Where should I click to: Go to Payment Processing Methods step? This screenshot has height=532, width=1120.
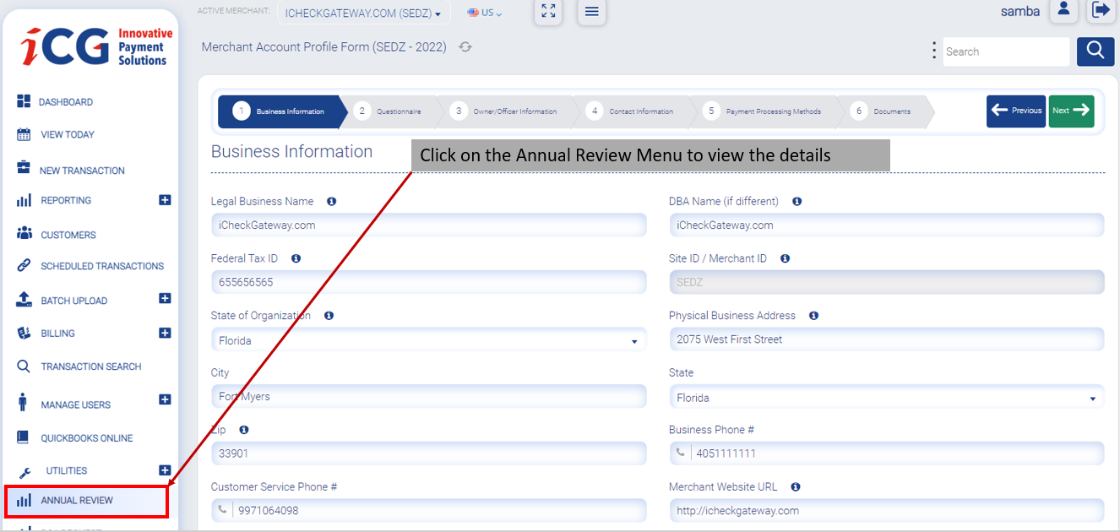pyautogui.click(x=764, y=111)
